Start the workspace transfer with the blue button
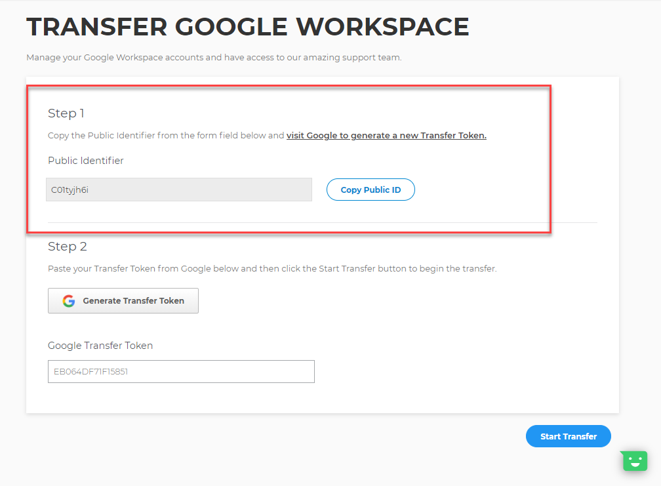The width and height of the screenshot is (661, 486). coord(568,435)
